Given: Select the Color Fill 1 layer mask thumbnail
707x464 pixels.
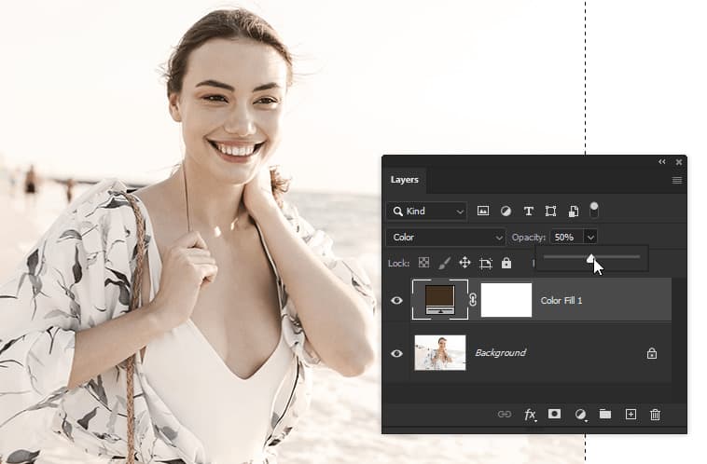Looking at the screenshot, I should [x=506, y=300].
